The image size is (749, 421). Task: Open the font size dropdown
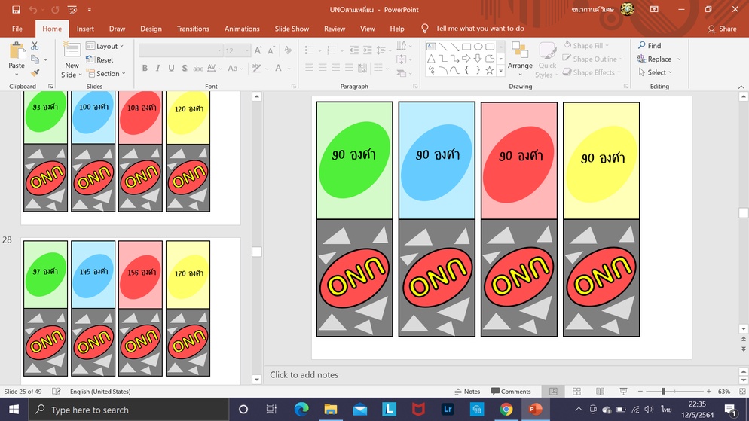pyautogui.click(x=247, y=50)
